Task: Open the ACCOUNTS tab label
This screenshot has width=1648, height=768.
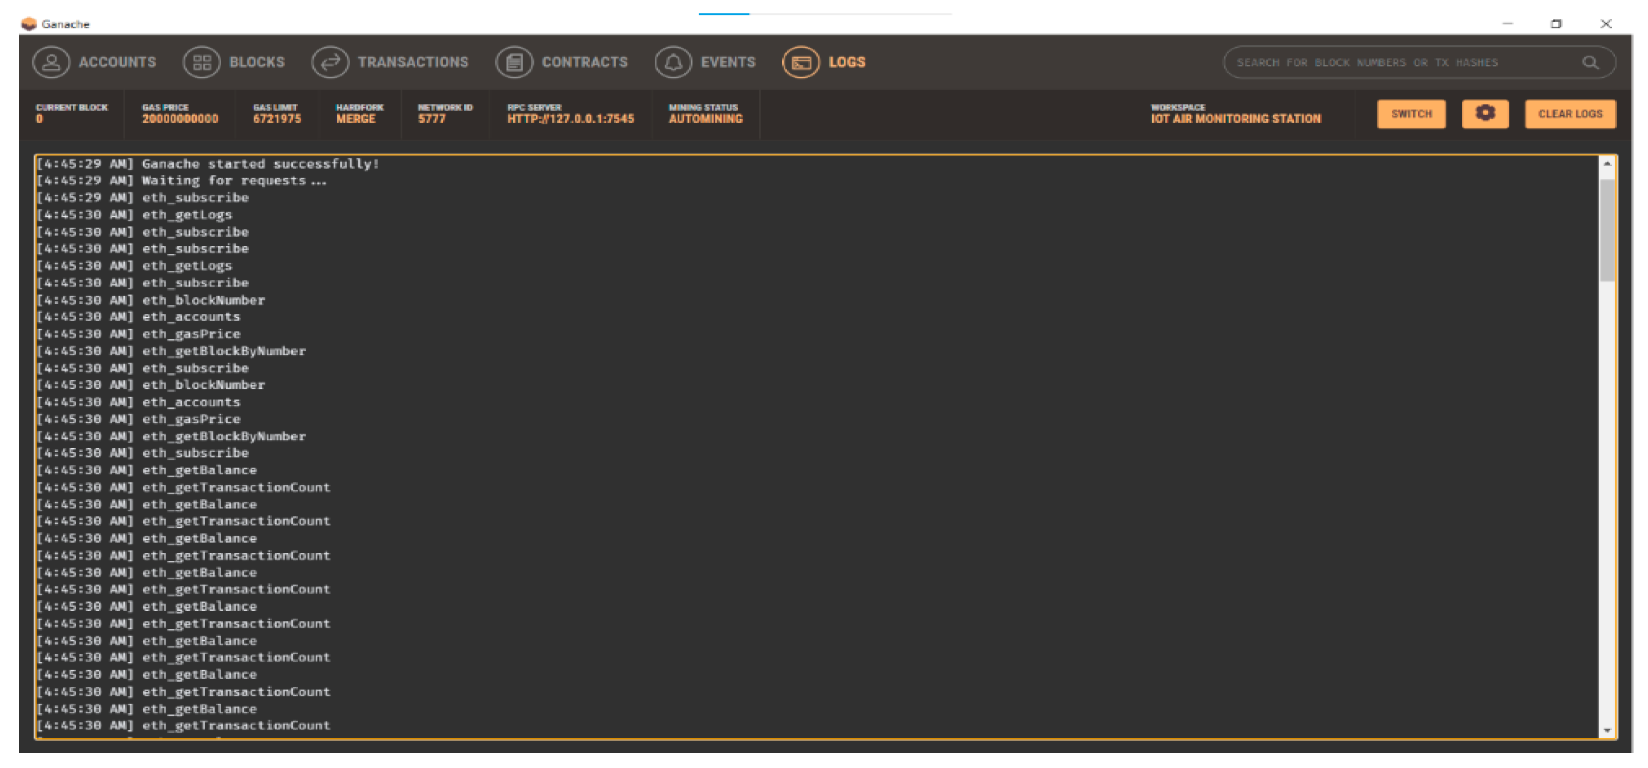Action: point(117,63)
